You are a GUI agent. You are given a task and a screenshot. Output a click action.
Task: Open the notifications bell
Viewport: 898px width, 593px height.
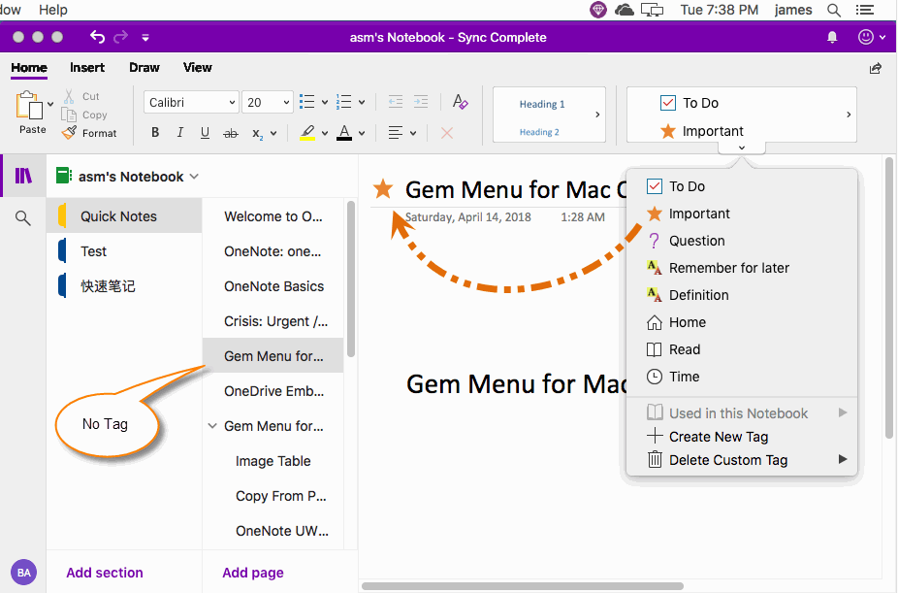(832, 37)
